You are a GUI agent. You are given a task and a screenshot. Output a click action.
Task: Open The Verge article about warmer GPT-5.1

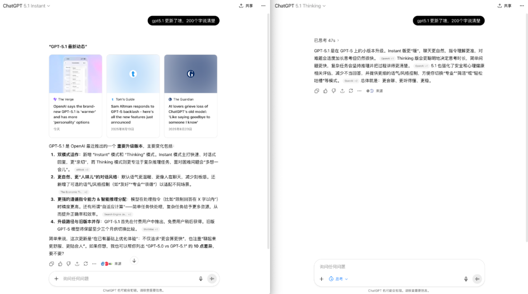pyautogui.click(x=75, y=114)
